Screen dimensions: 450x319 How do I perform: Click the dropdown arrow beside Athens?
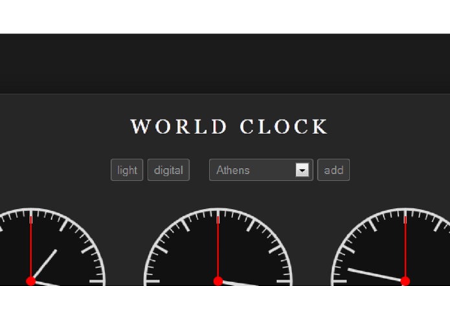(302, 170)
